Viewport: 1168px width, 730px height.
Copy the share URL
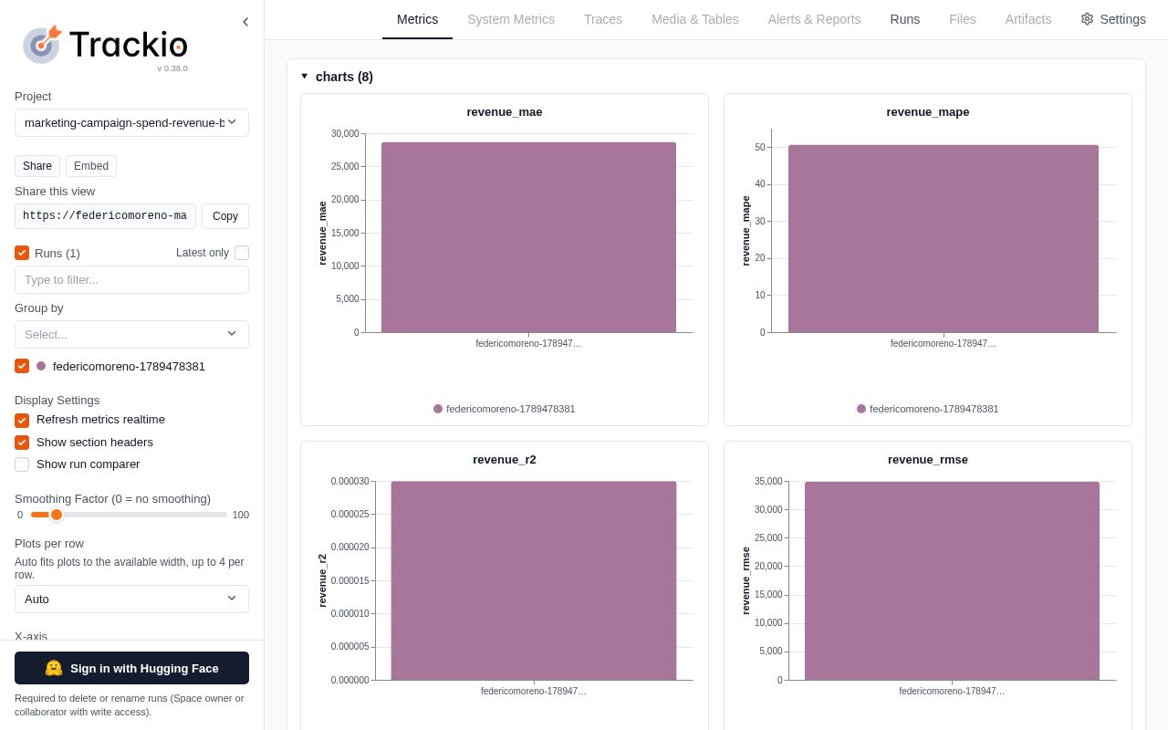click(x=225, y=216)
